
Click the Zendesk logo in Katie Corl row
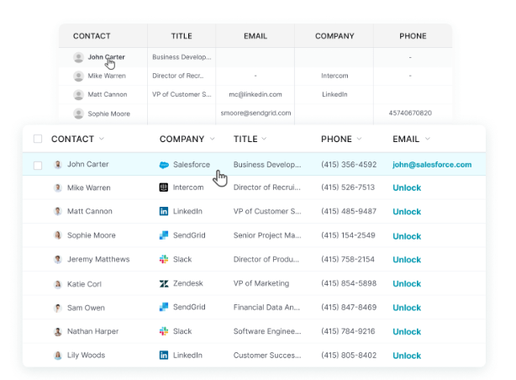164,284
